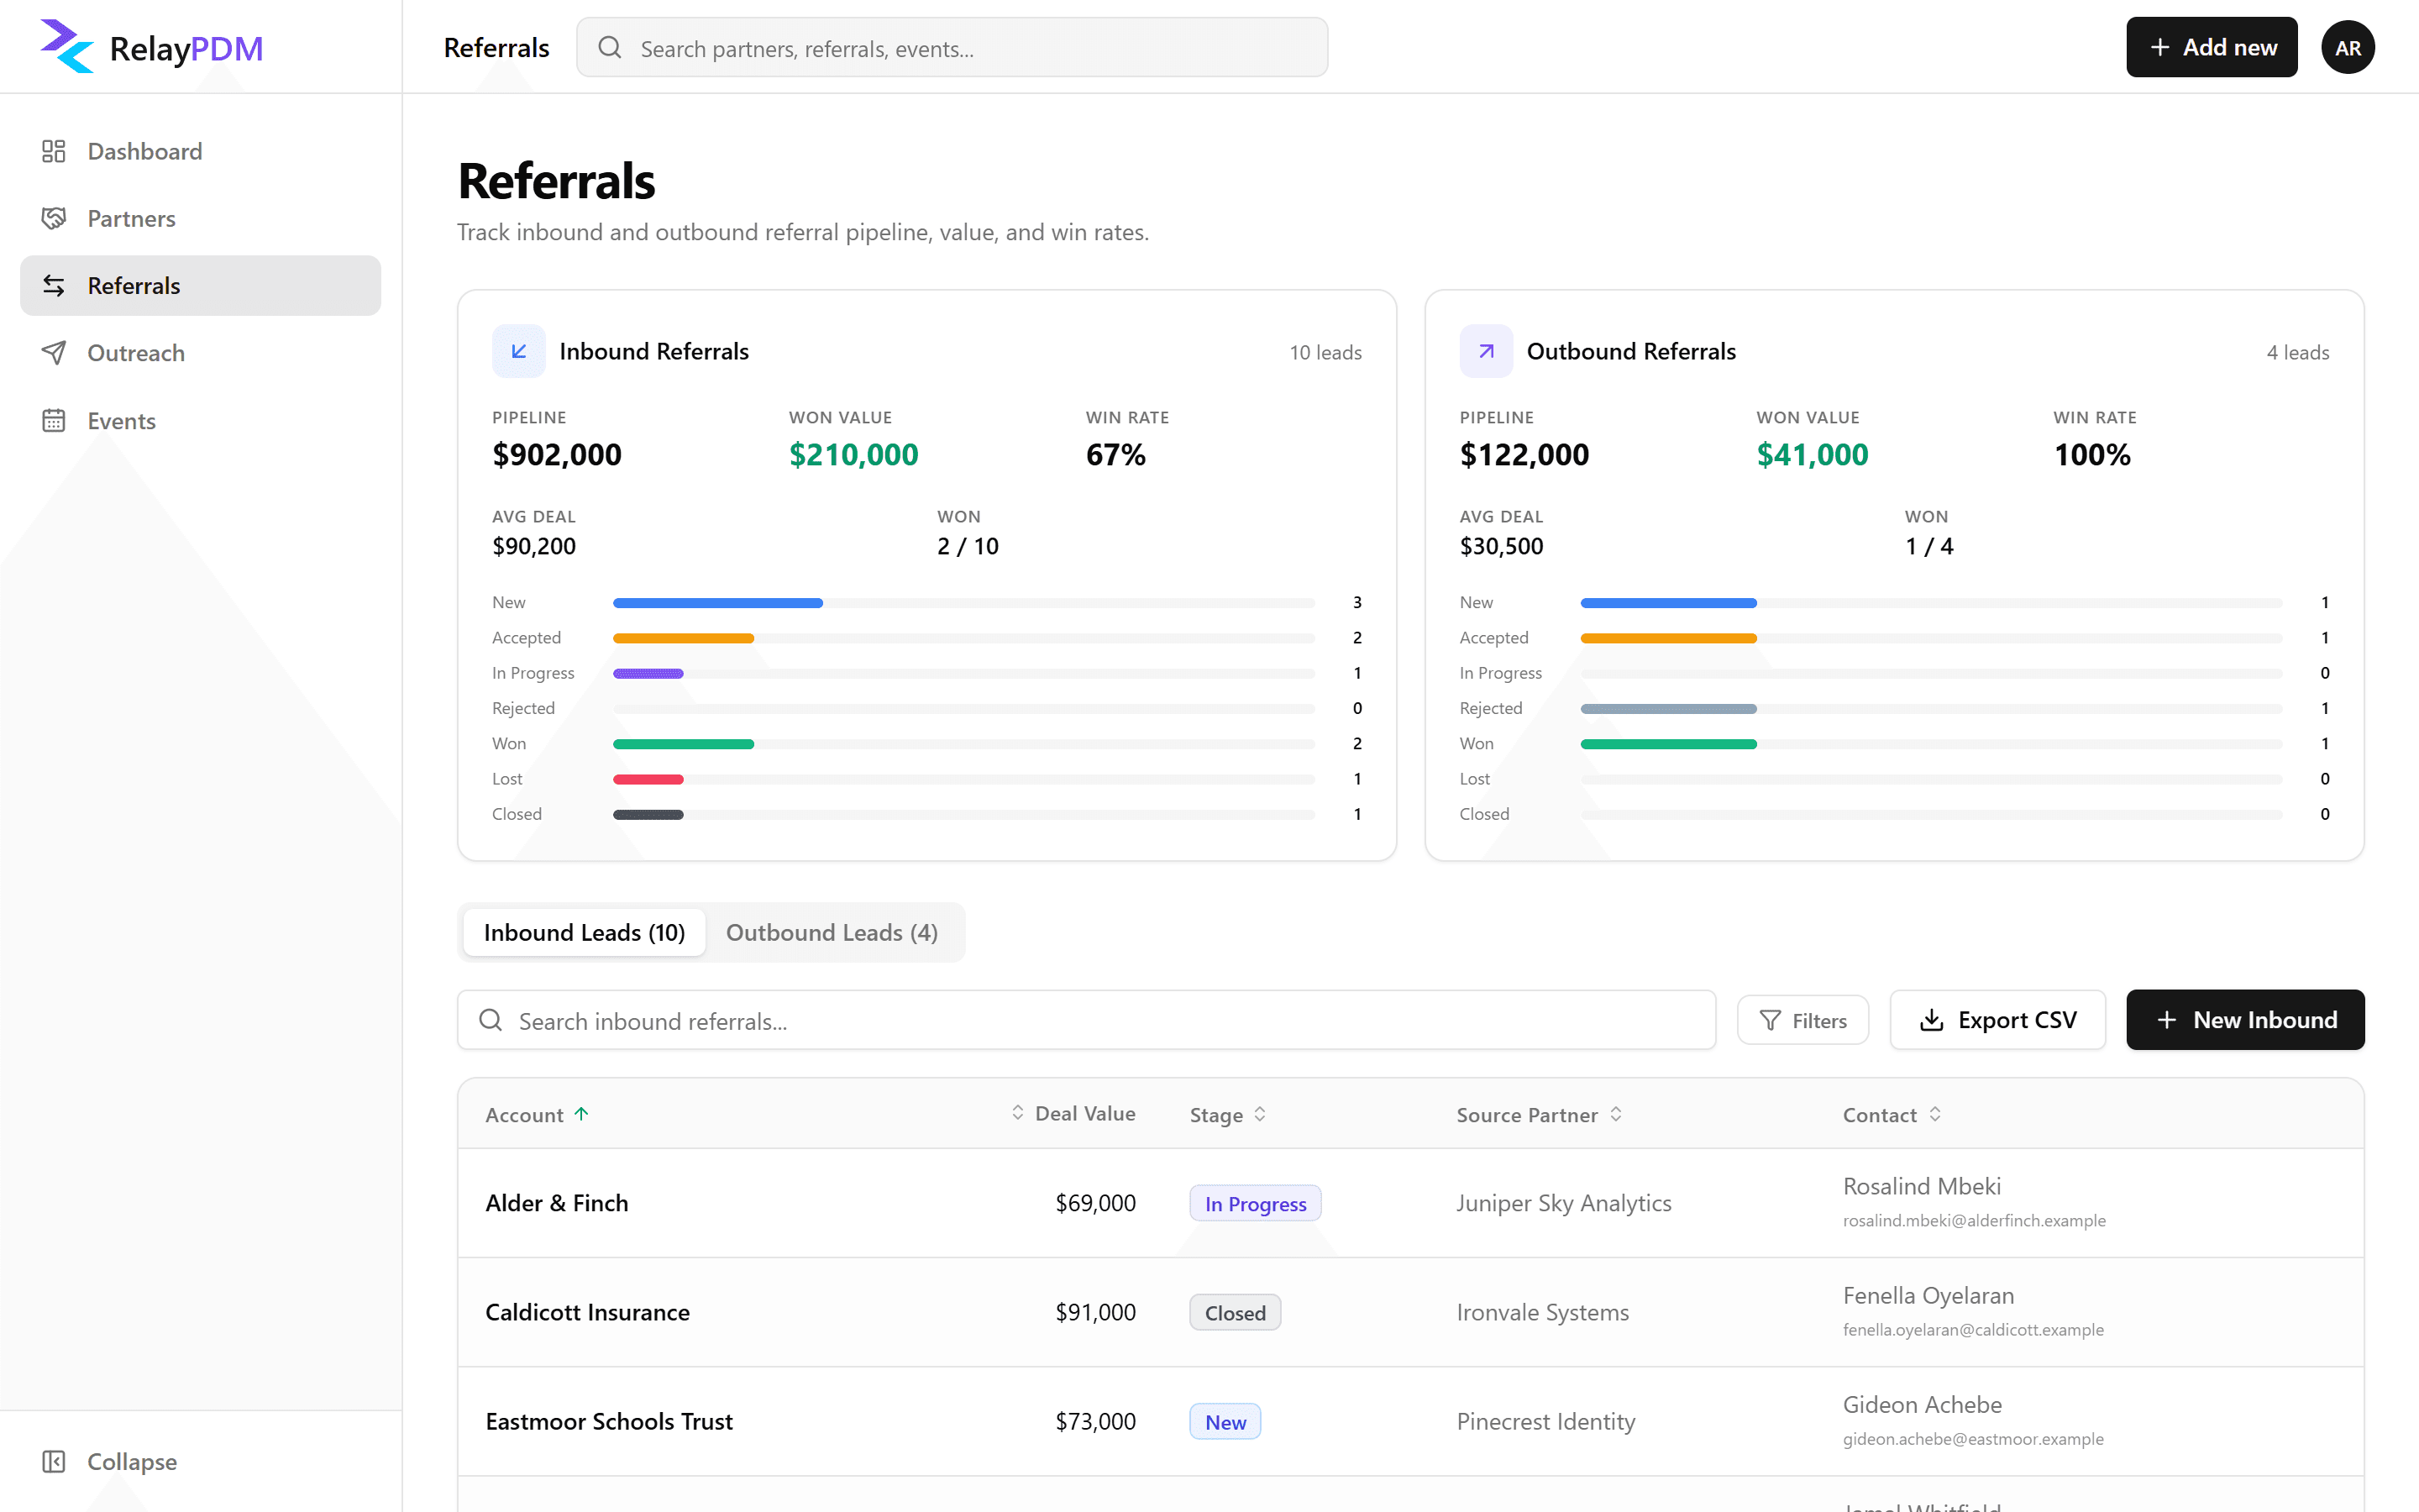Viewport: 2419px width, 1512px height.
Task: Sort by Contact column header
Action: click(x=1892, y=1114)
